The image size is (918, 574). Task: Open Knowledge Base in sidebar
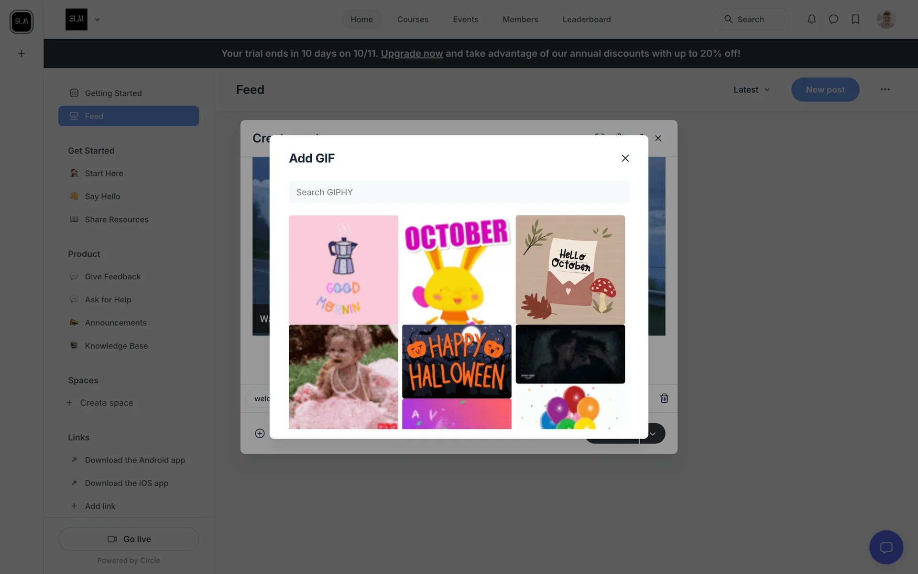pyautogui.click(x=116, y=346)
